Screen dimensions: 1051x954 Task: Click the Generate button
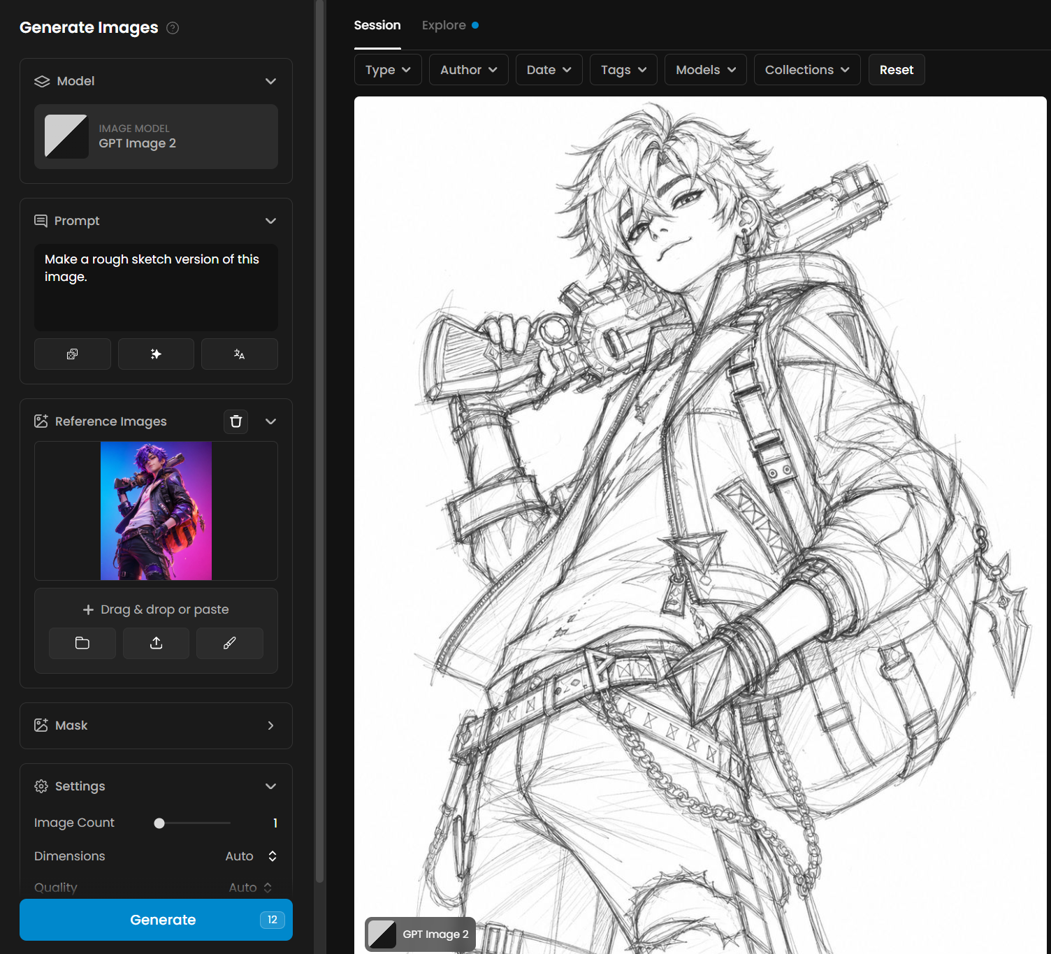156,920
